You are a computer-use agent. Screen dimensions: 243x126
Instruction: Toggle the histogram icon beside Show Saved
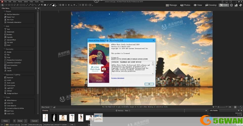[x=54, y=107]
